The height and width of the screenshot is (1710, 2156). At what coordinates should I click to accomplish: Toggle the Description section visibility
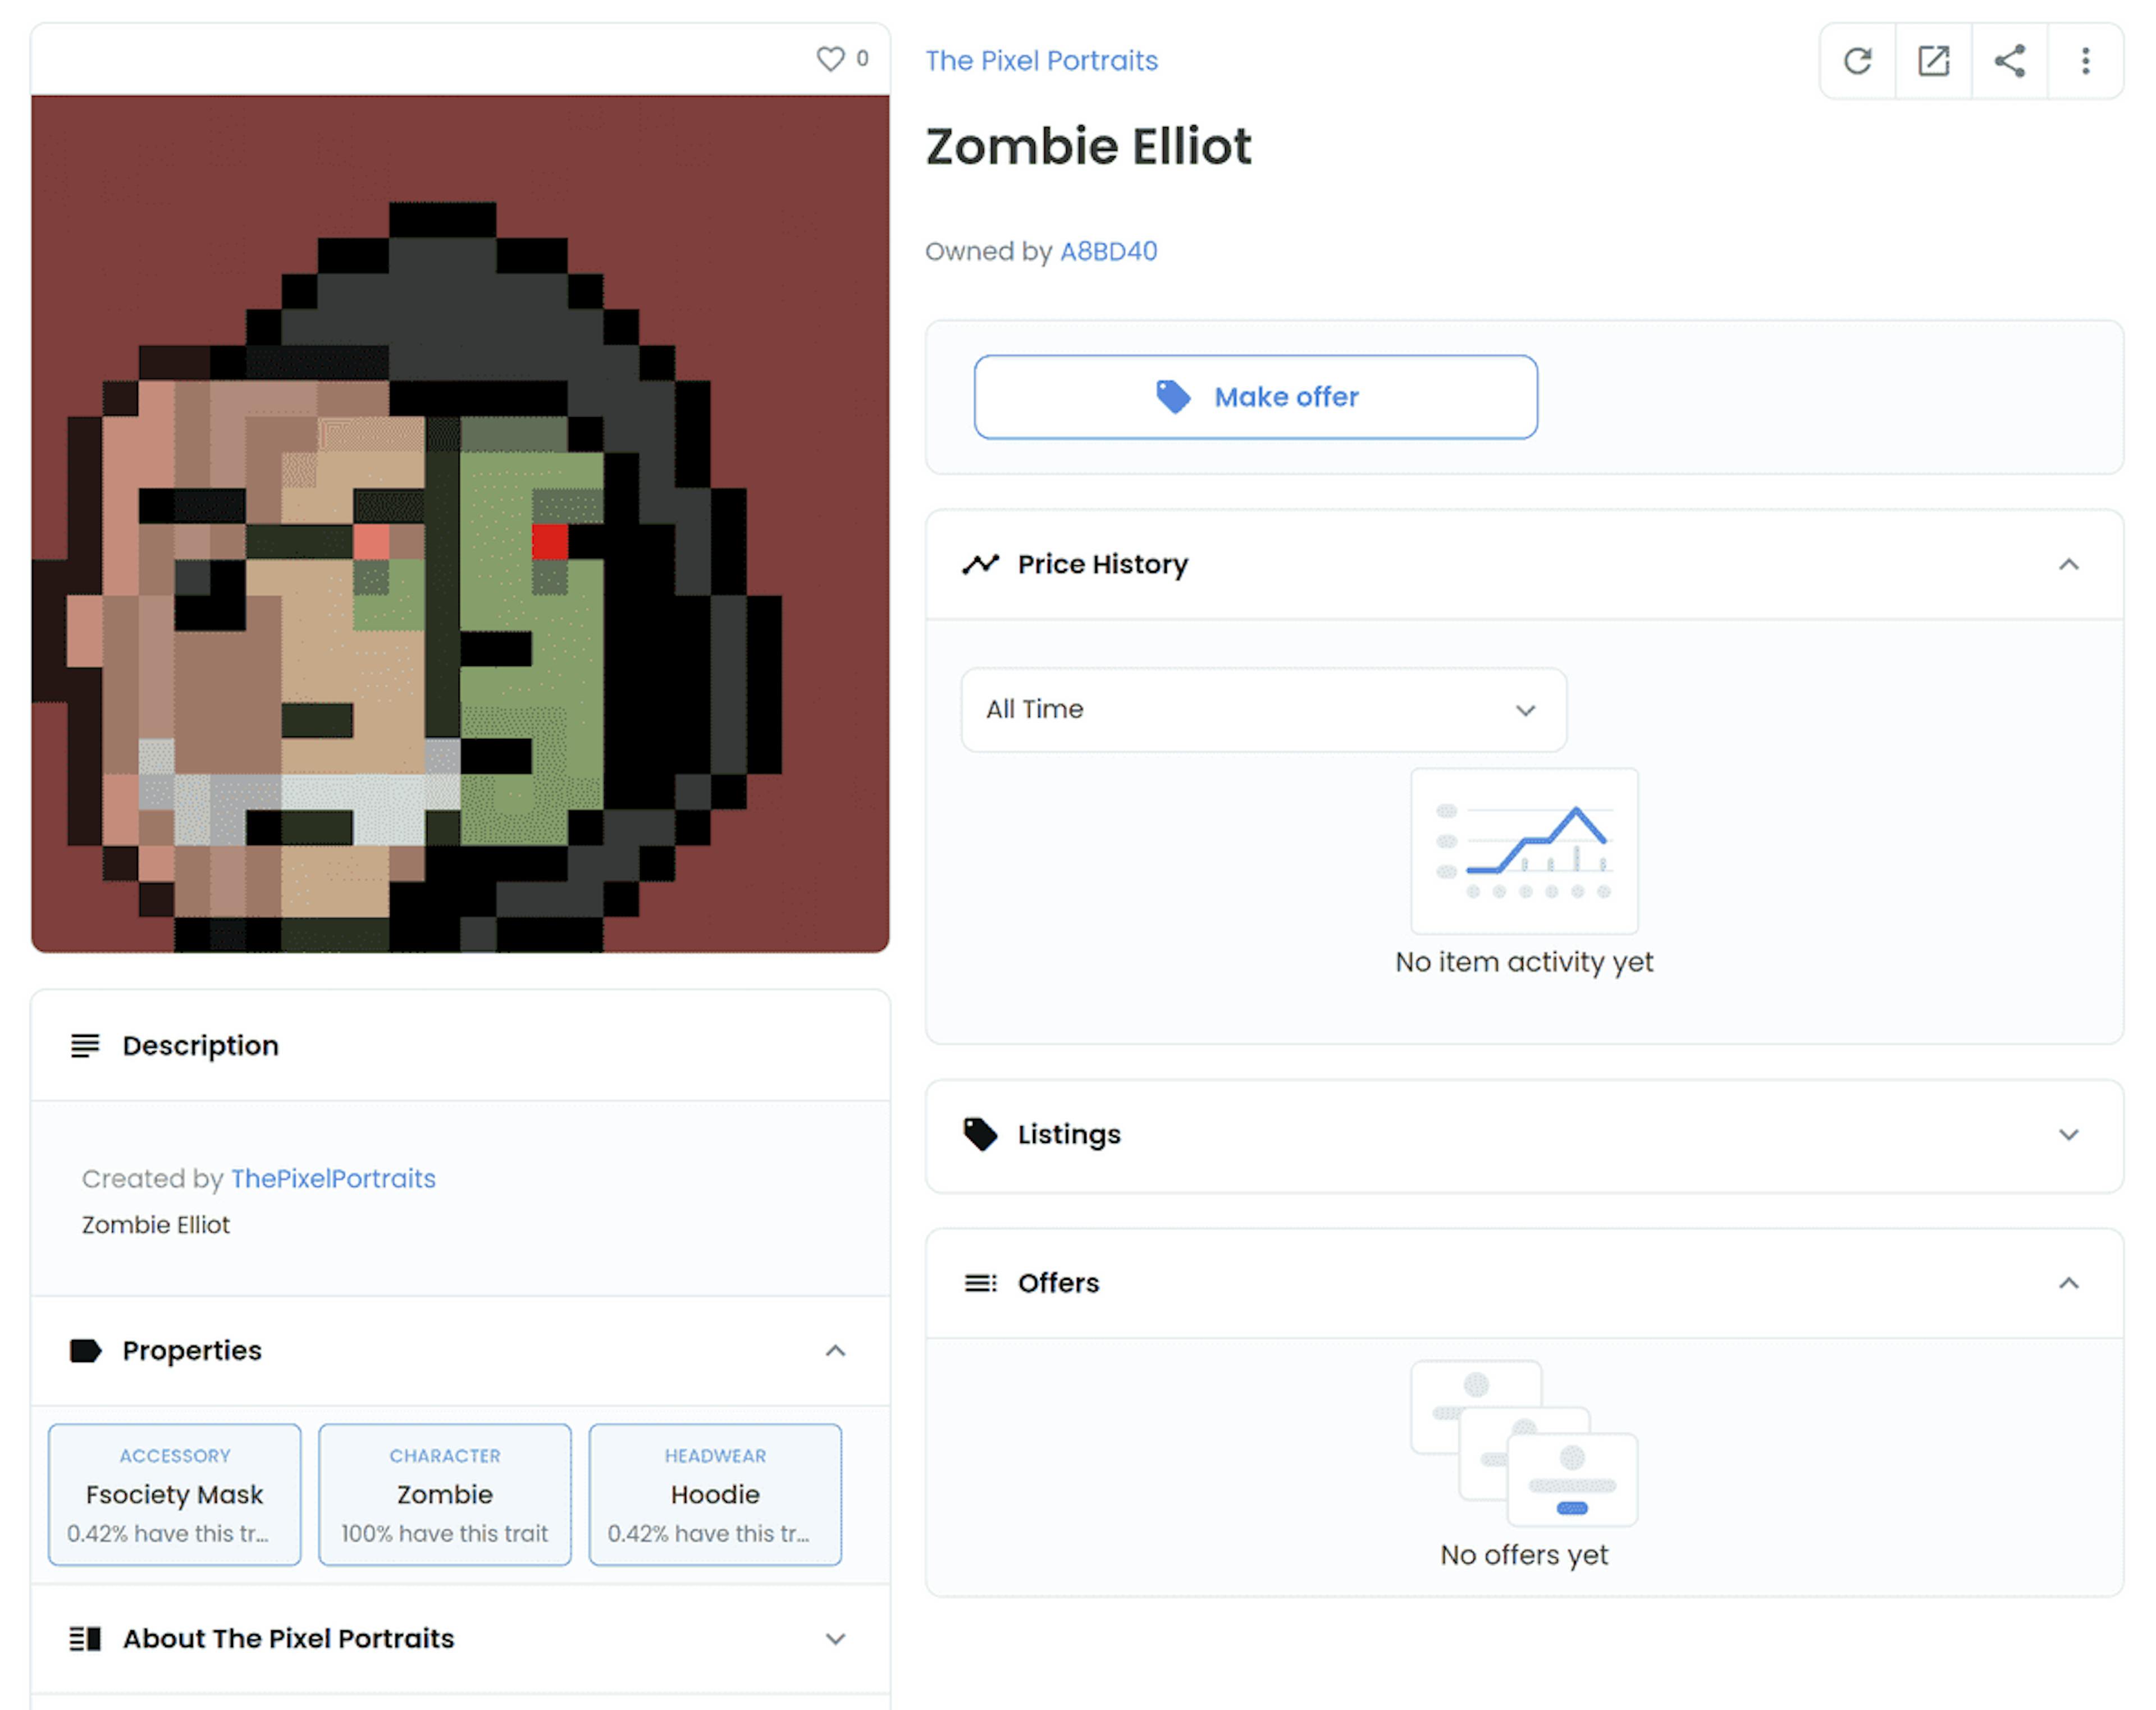[x=462, y=1045]
